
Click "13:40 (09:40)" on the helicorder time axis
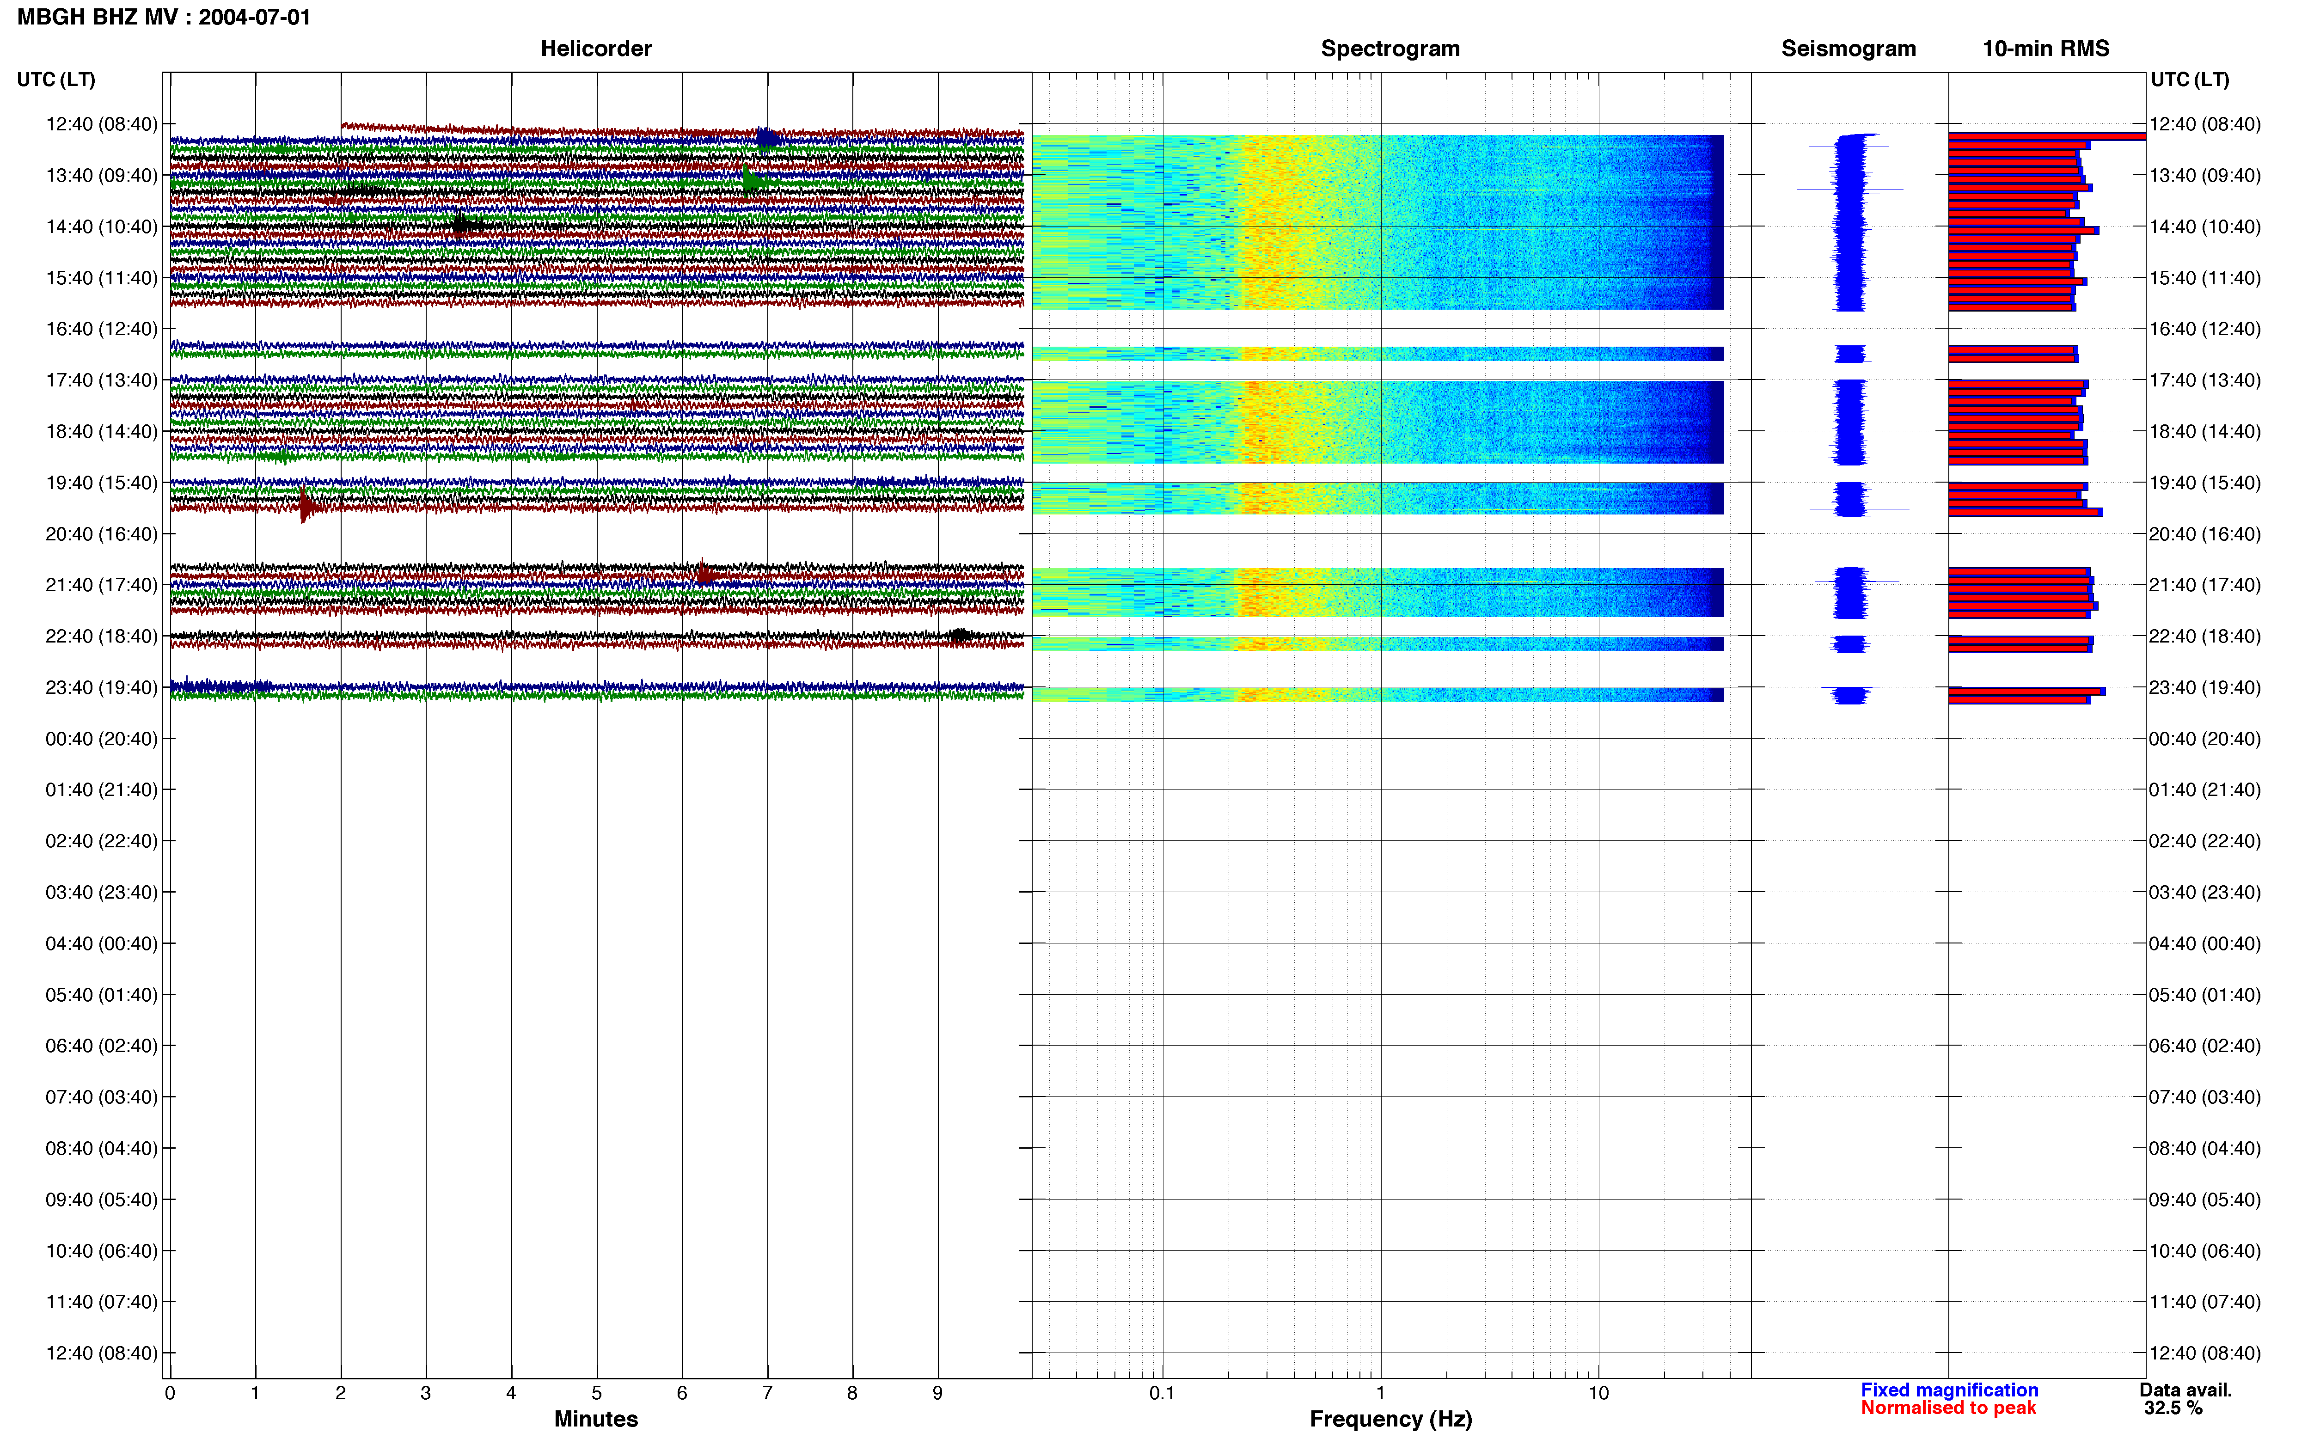point(102,176)
